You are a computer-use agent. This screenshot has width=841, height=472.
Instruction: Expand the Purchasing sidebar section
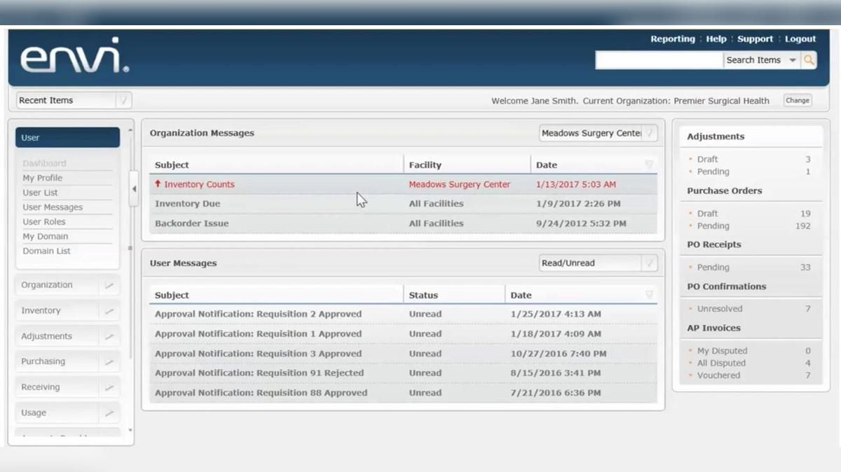[67, 362]
